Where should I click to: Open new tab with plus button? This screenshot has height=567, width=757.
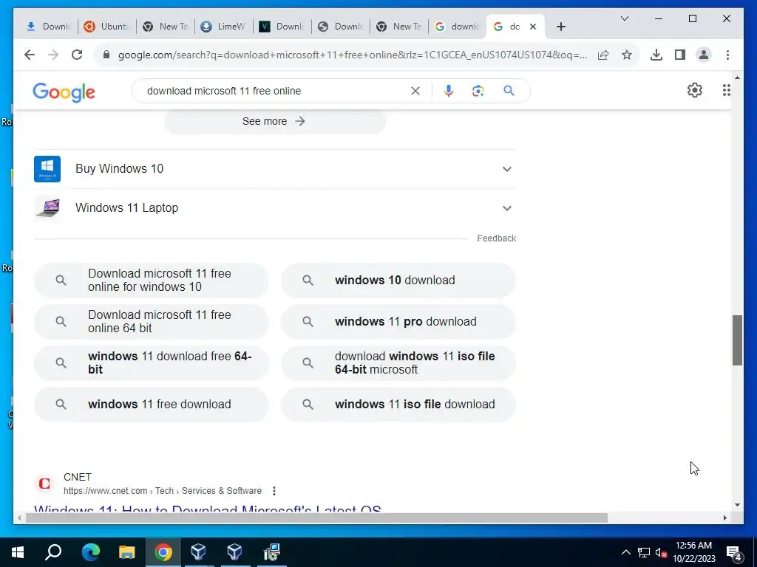560,27
